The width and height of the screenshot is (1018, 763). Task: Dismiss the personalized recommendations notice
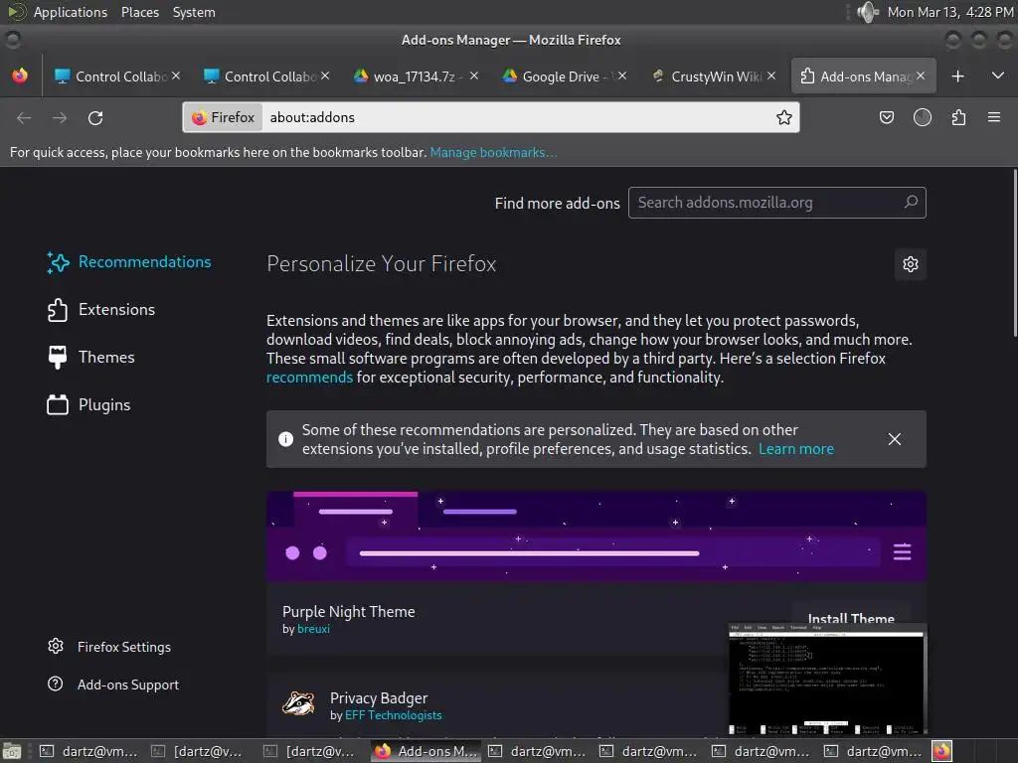coord(894,439)
